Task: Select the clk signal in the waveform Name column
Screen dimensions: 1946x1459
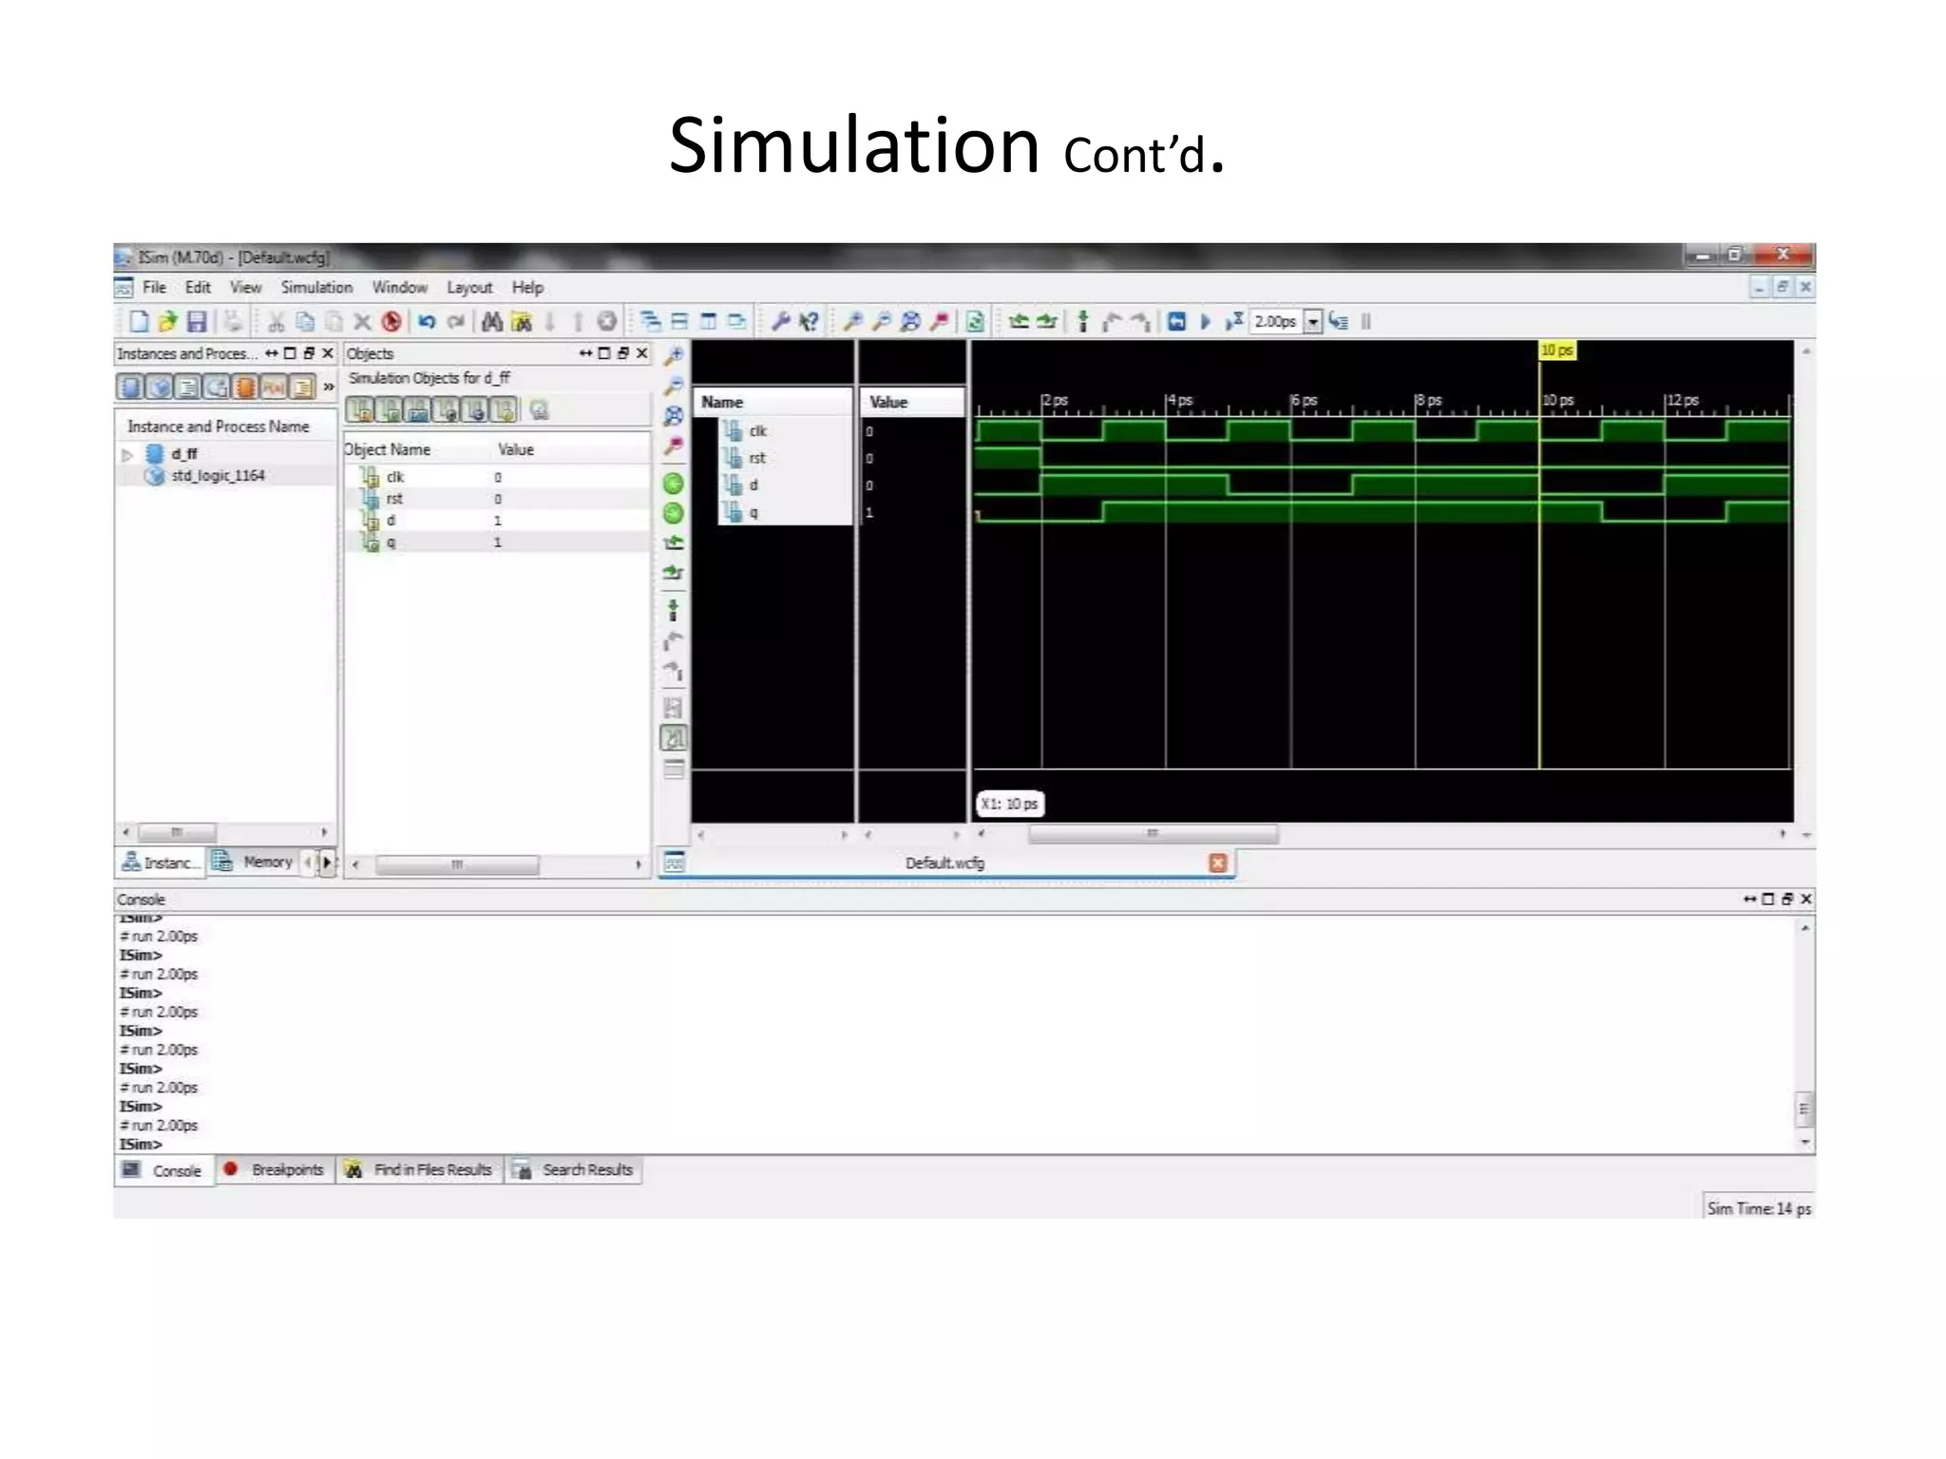Action: coord(757,431)
